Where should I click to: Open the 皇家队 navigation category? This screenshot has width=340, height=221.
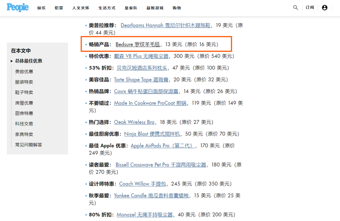click(131, 8)
